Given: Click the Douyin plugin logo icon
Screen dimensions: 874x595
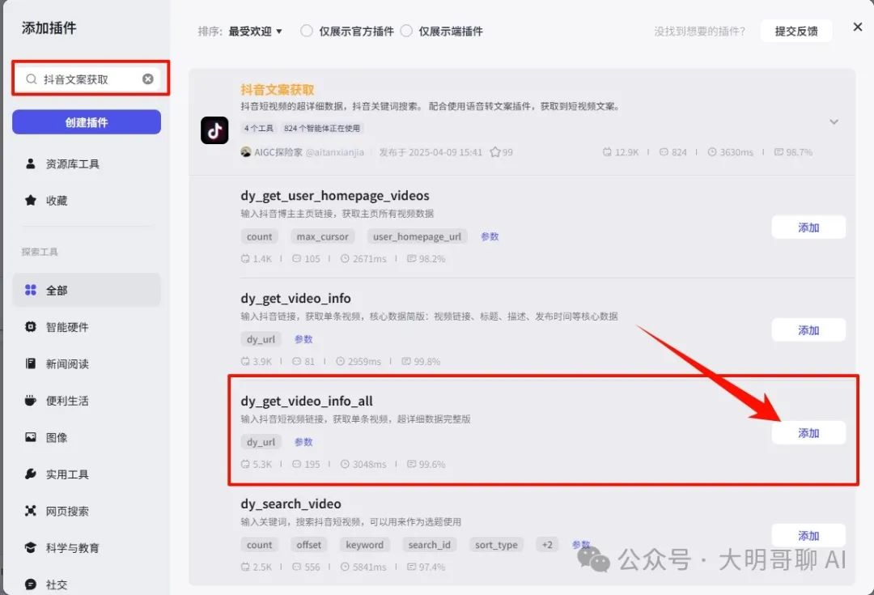Looking at the screenshot, I should (x=214, y=130).
